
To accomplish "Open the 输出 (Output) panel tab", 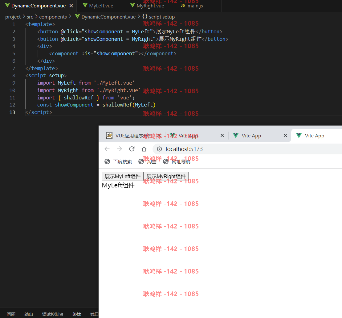I will coord(29,314).
